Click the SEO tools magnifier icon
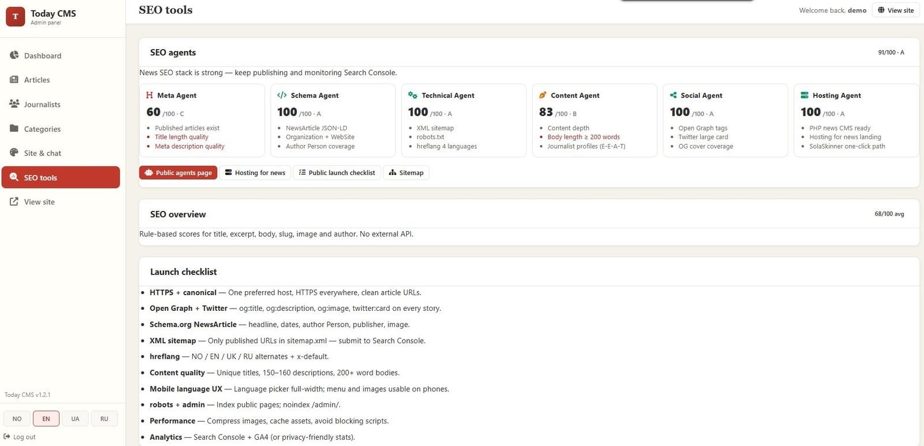The height and width of the screenshot is (446, 924). coord(14,177)
